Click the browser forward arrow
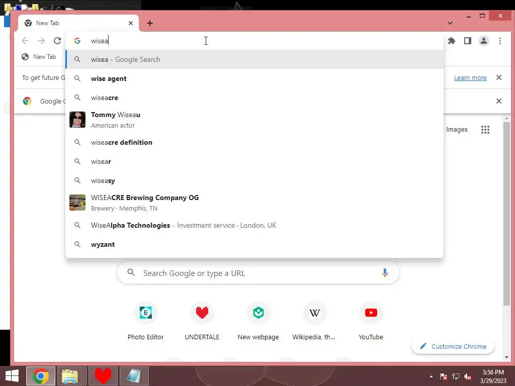 [x=41, y=41]
